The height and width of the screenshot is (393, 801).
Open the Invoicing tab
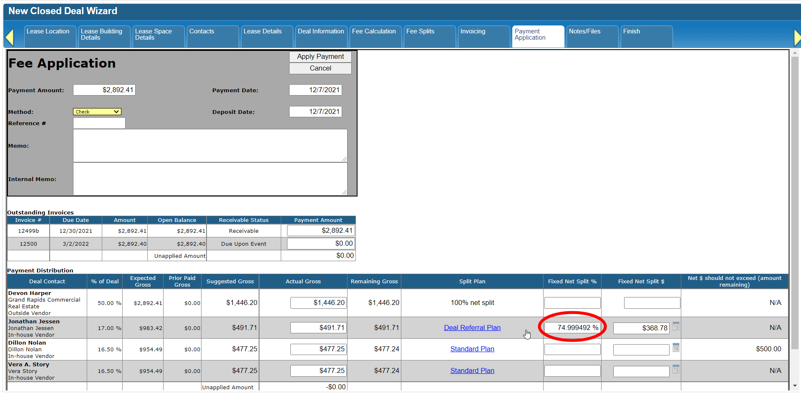coord(483,36)
